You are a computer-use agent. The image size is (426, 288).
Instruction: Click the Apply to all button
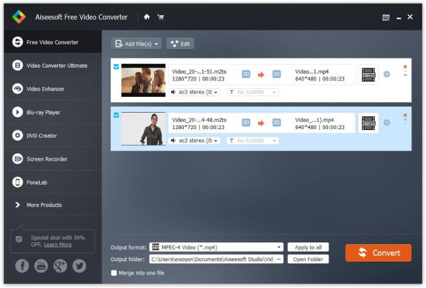click(x=308, y=247)
